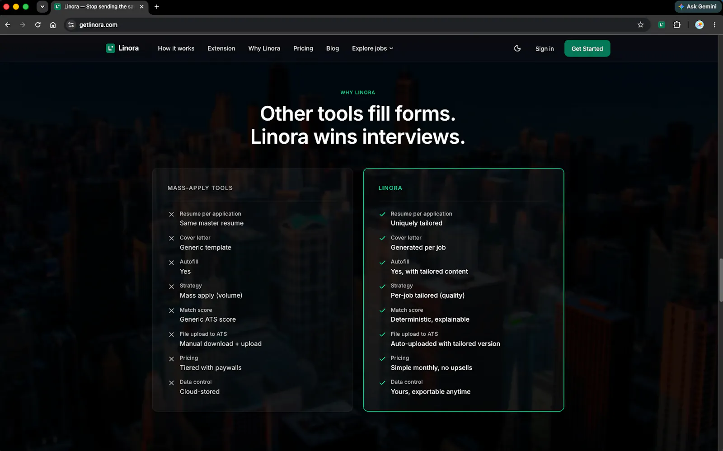The image size is (723, 451).
Task: Click the MASS-APPLY TOOLS card heading
Action: point(200,188)
